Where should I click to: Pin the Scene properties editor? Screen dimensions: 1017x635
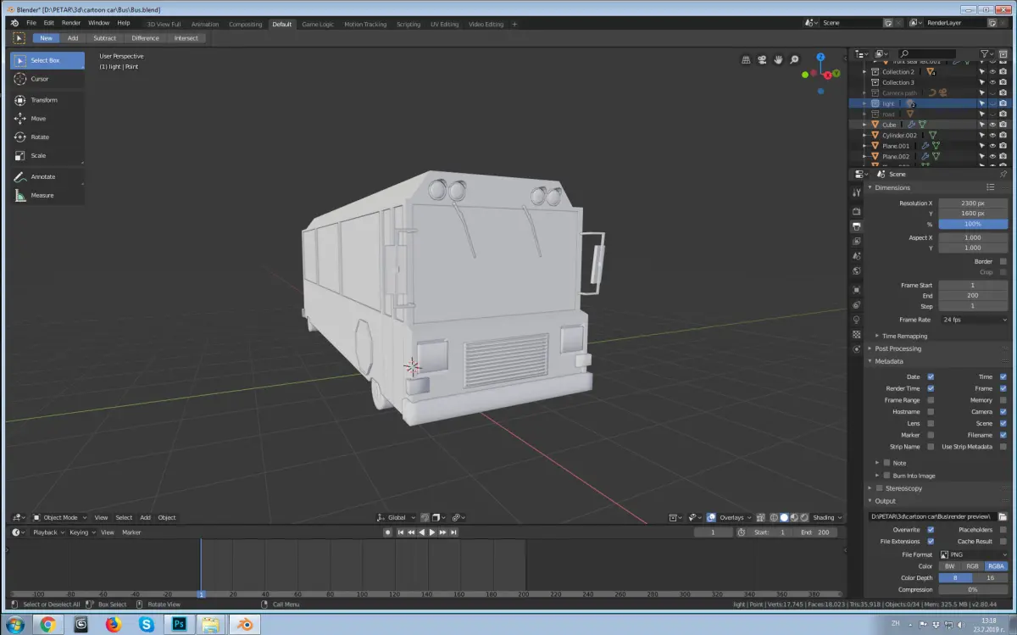(x=1003, y=174)
